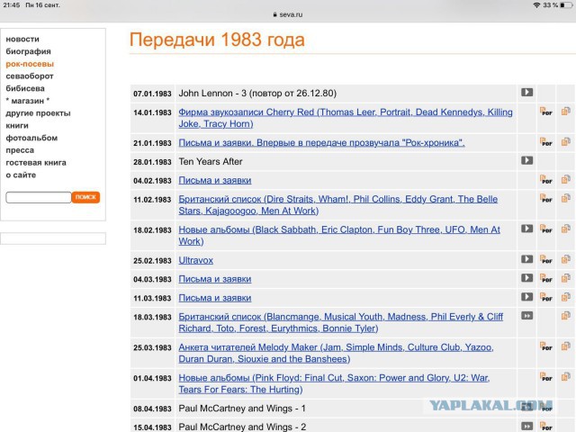
Task: Click the orange поиск button
Action: [85, 197]
